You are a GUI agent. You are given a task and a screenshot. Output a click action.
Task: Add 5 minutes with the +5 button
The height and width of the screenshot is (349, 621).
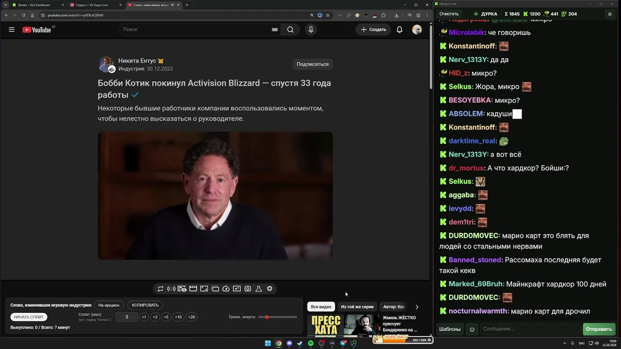click(x=166, y=317)
